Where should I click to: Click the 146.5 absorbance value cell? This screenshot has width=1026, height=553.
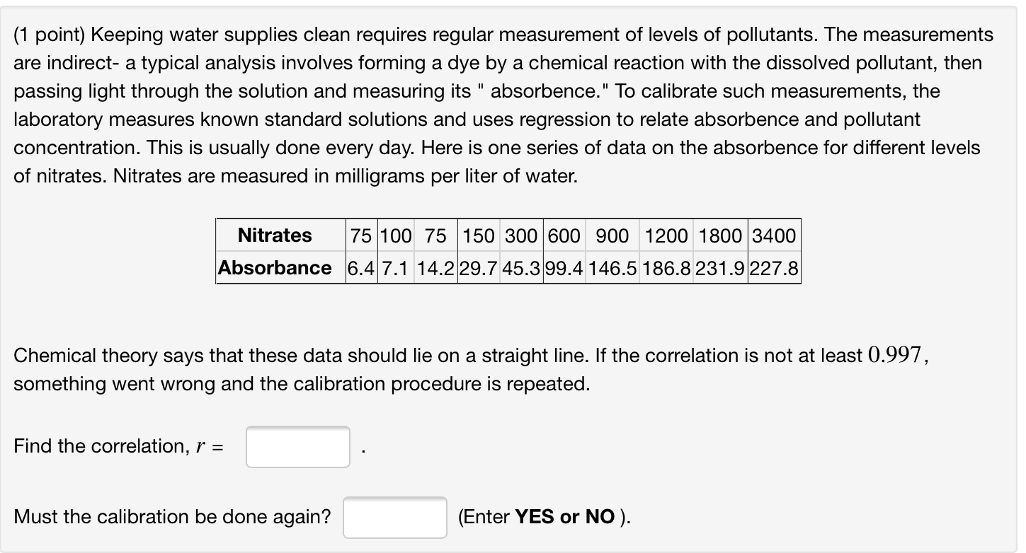click(x=612, y=268)
